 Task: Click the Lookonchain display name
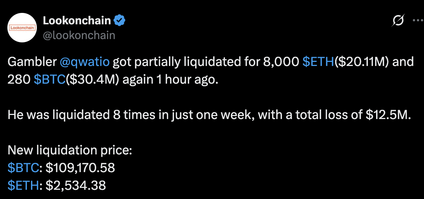point(77,21)
